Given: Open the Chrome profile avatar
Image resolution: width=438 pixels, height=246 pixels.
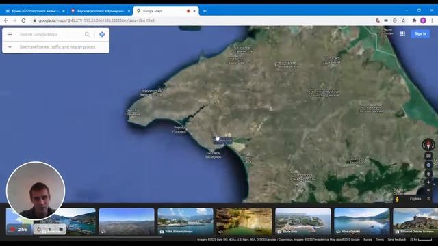Looking at the screenshot, I should (423, 20).
